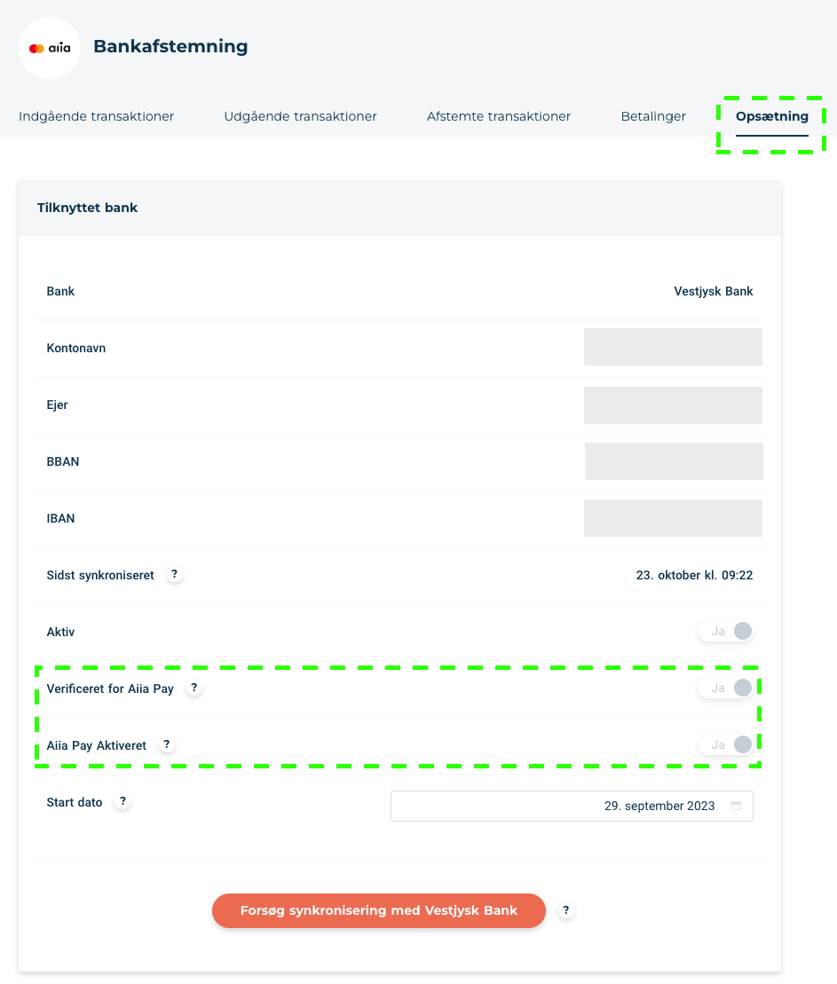This screenshot has height=984, width=837.
Task: Click the redacted IBAN value field
Action: point(673,518)
